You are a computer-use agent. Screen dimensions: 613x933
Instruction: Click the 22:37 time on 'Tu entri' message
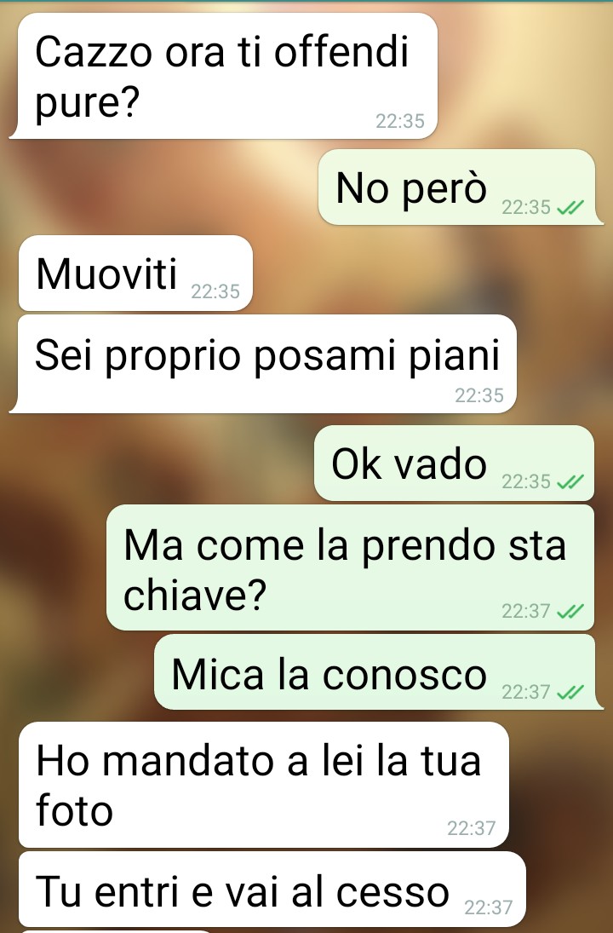pos(488,907)
